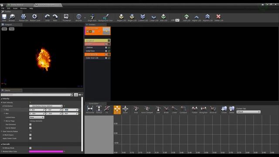The width and height of the screenshot is (279, 157).
Task: Toggle the Required module checkbox
Action: [x=109, y=41]
